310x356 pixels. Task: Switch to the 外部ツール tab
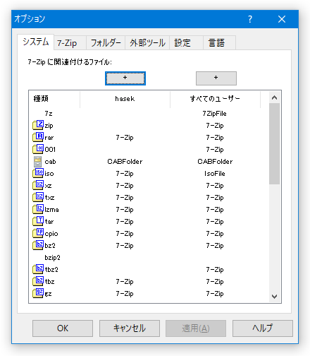pos(147,43)
